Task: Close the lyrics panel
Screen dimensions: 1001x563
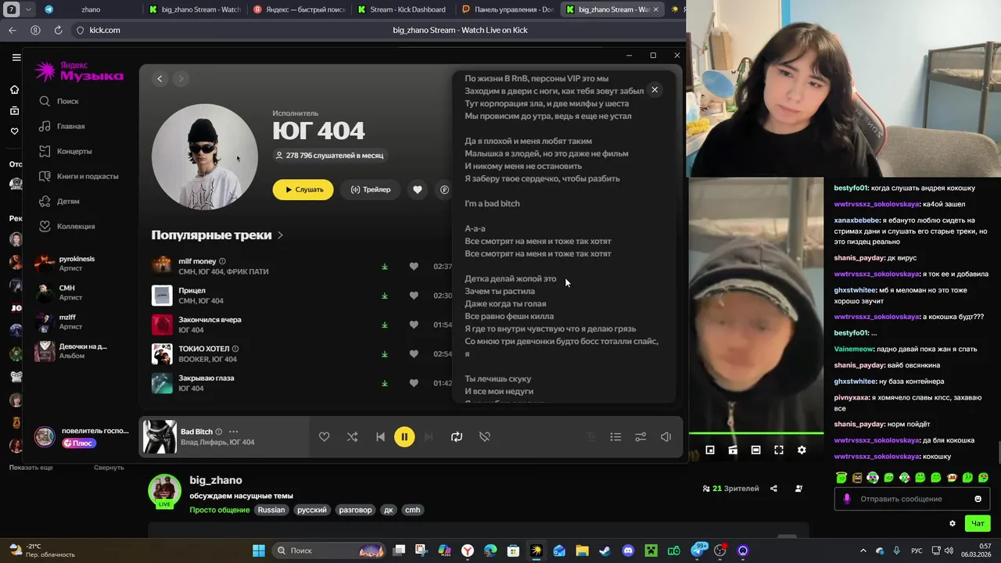Action: [655, 90]
